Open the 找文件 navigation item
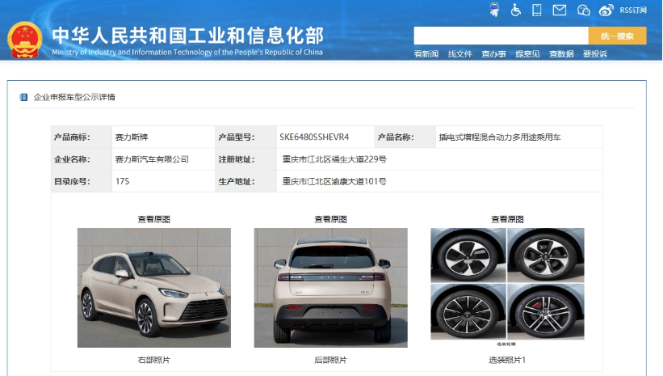This screenshot has width=663, height=376. tap(459, 54)
